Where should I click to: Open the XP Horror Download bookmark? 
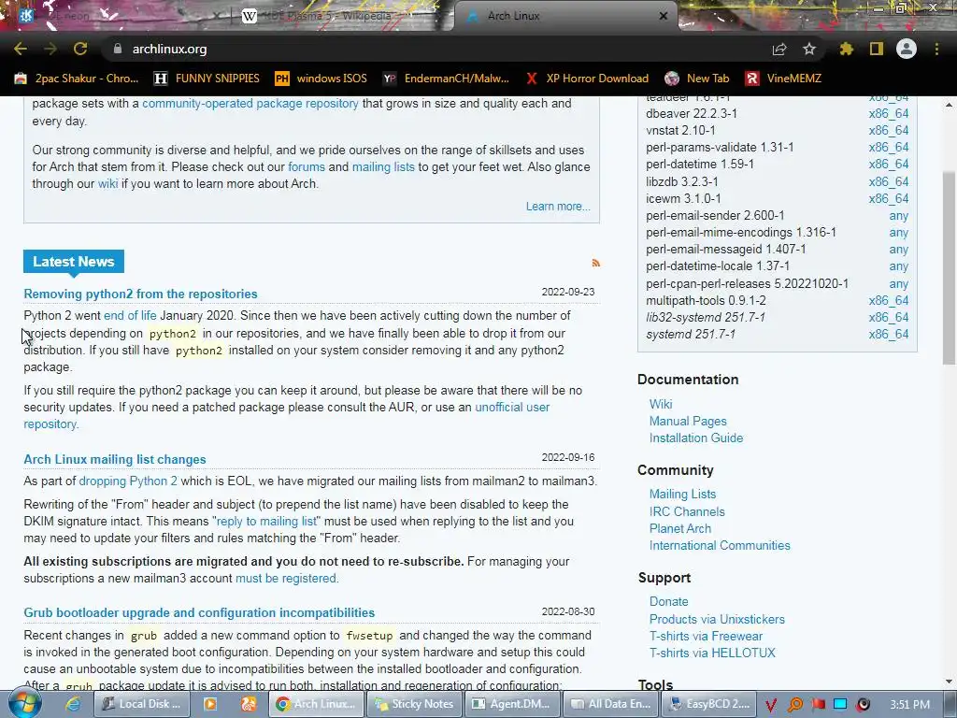[587, 79]
